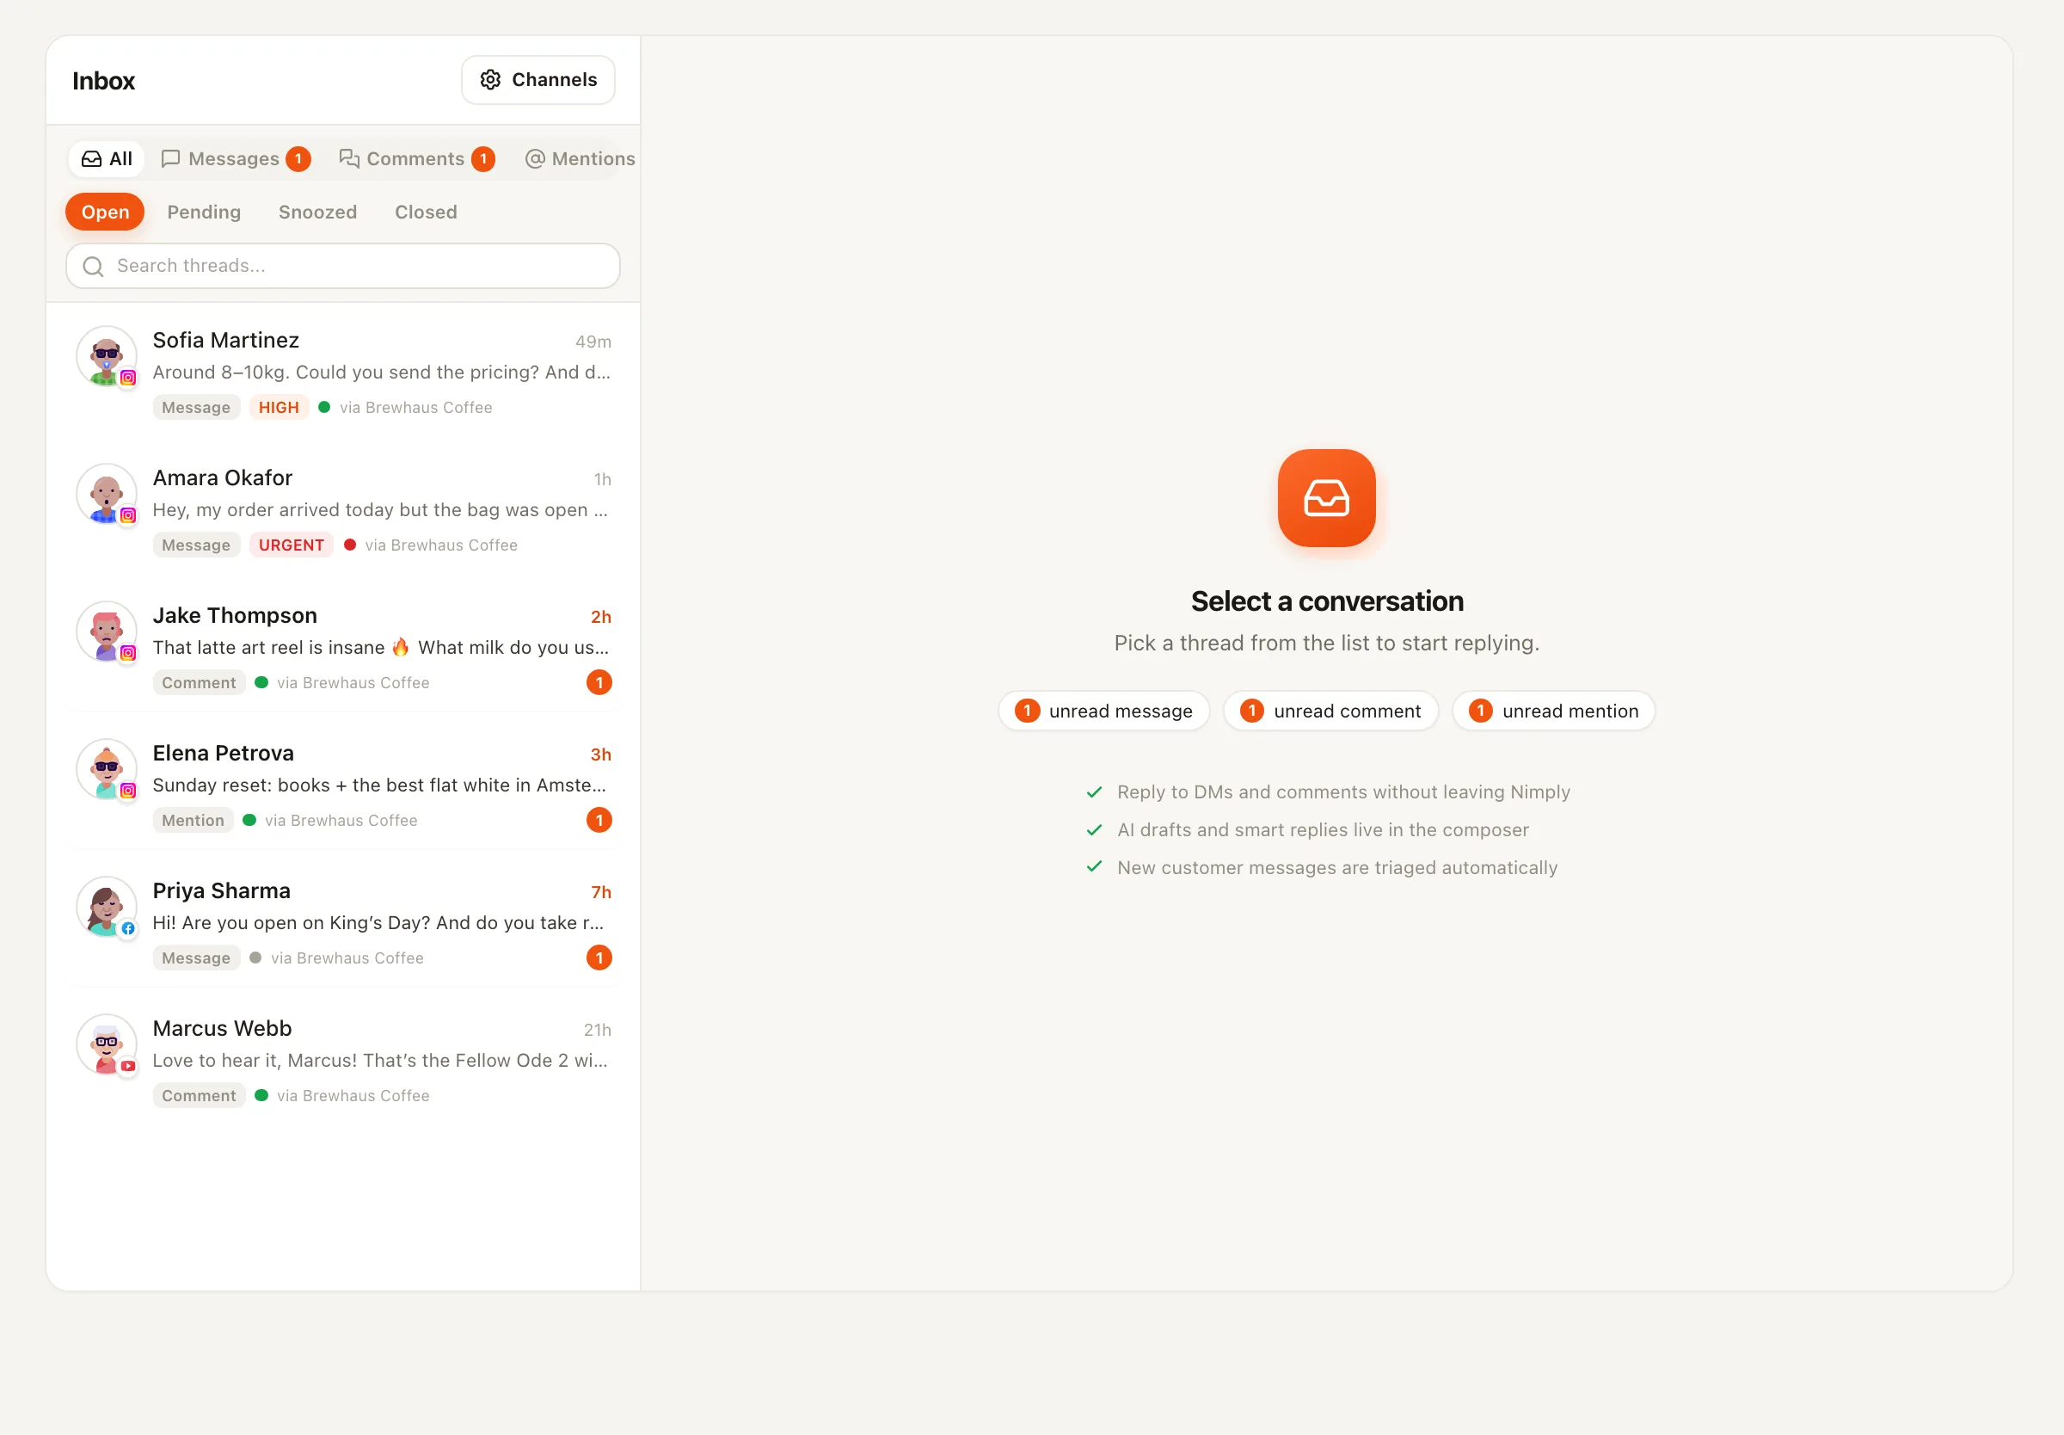This screenshot has height=1435, width=2064.
Task: Click the red status dot on Amara Okafor's thread
Action: [x=350, y=545]
